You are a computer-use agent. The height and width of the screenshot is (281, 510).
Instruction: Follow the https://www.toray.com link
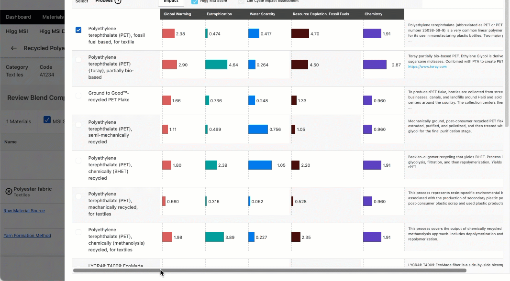[x=427, y=66]
